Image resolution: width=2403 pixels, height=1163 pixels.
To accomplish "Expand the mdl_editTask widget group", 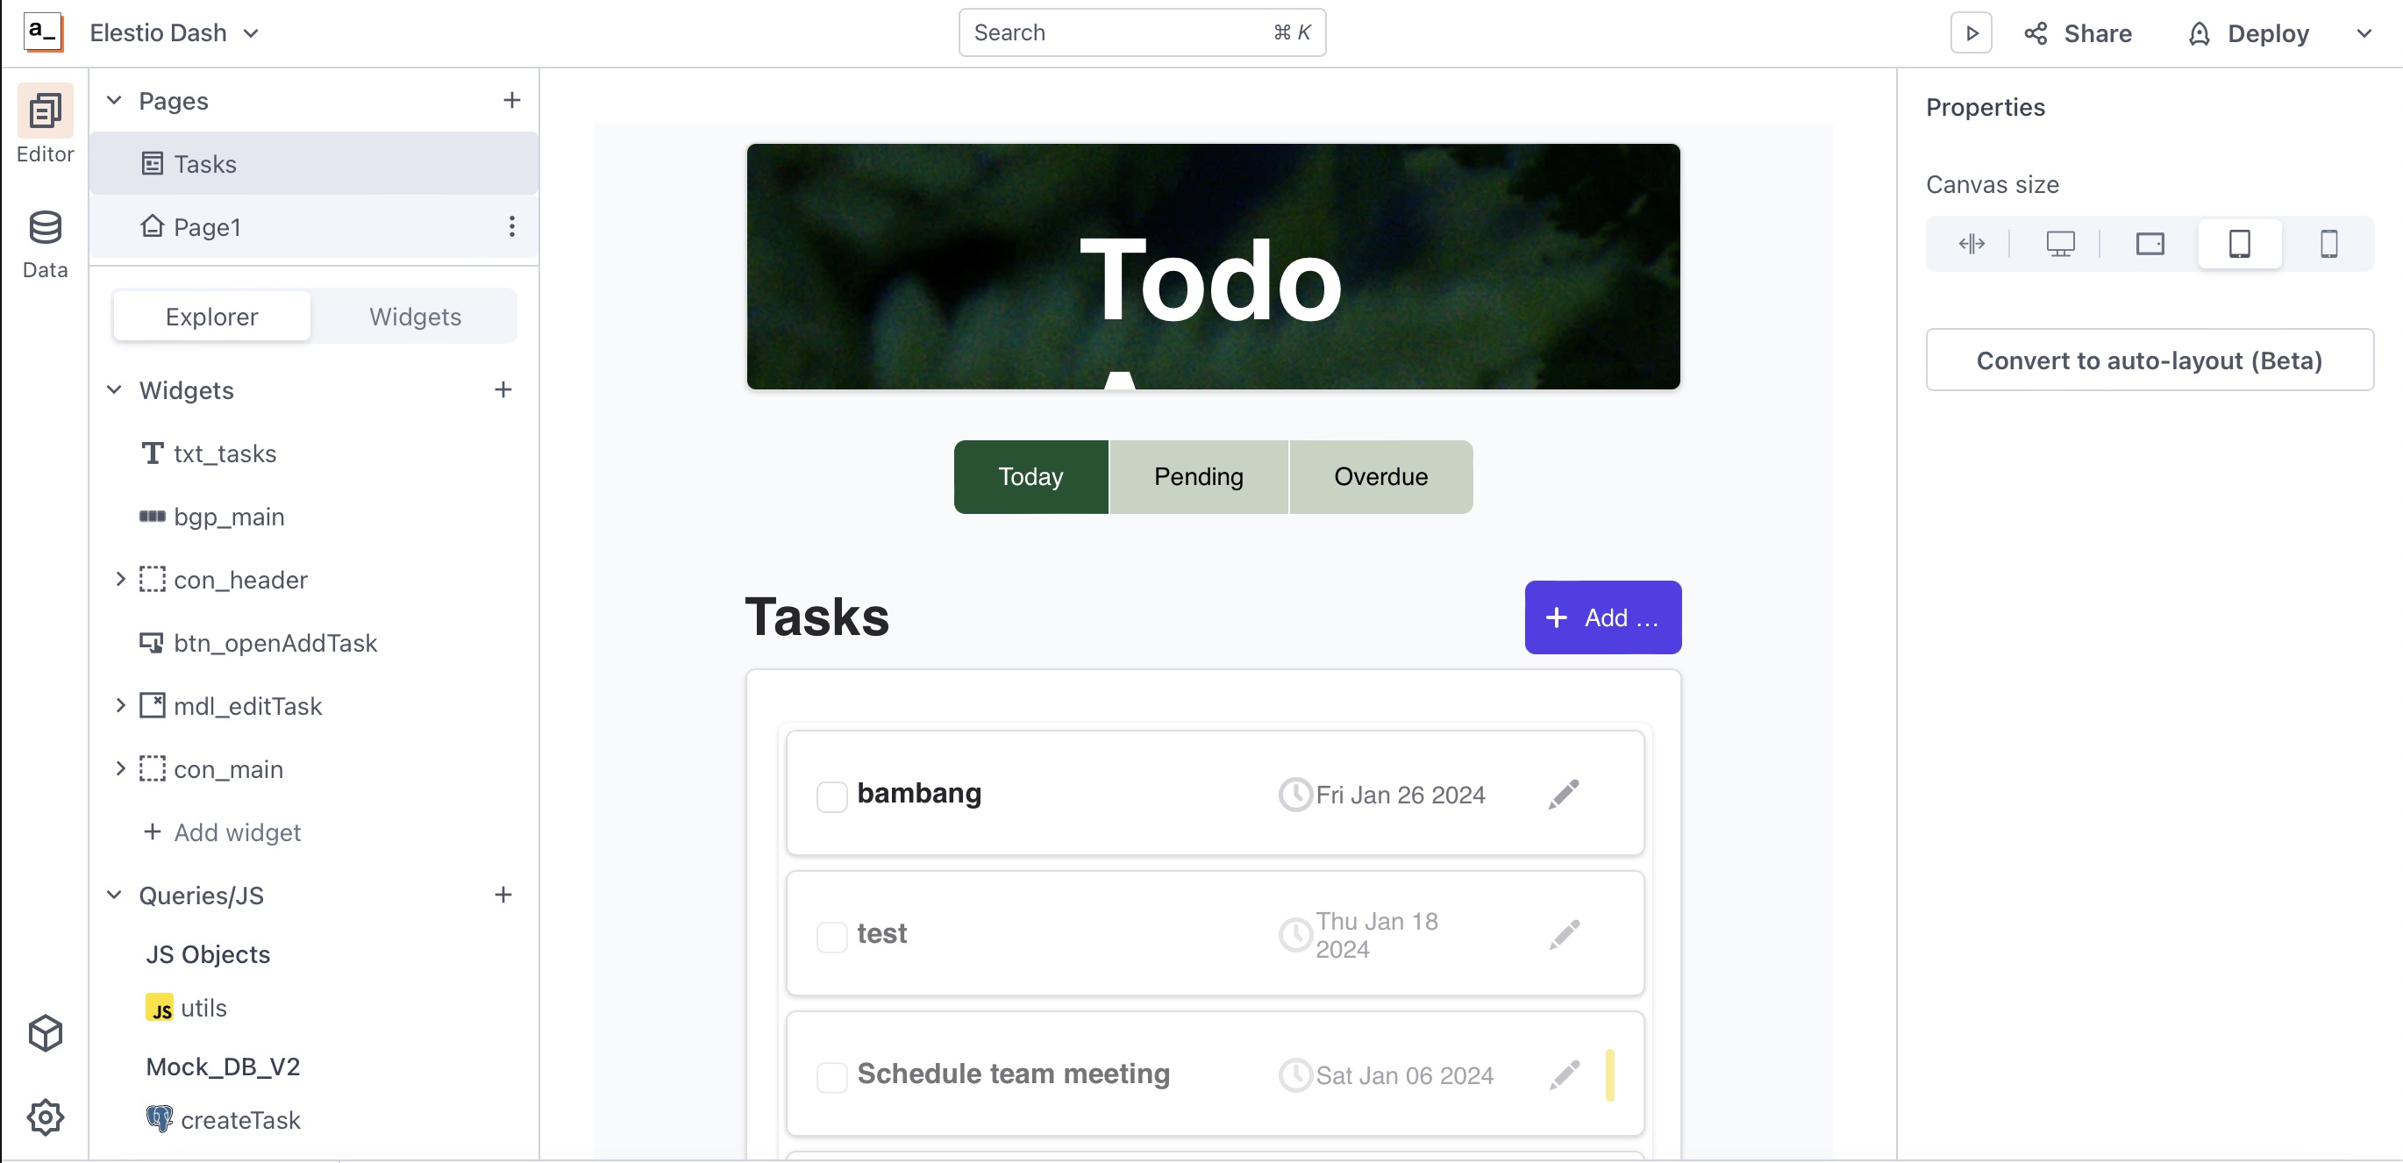I will pyautogui.click(x=119, y=705).
